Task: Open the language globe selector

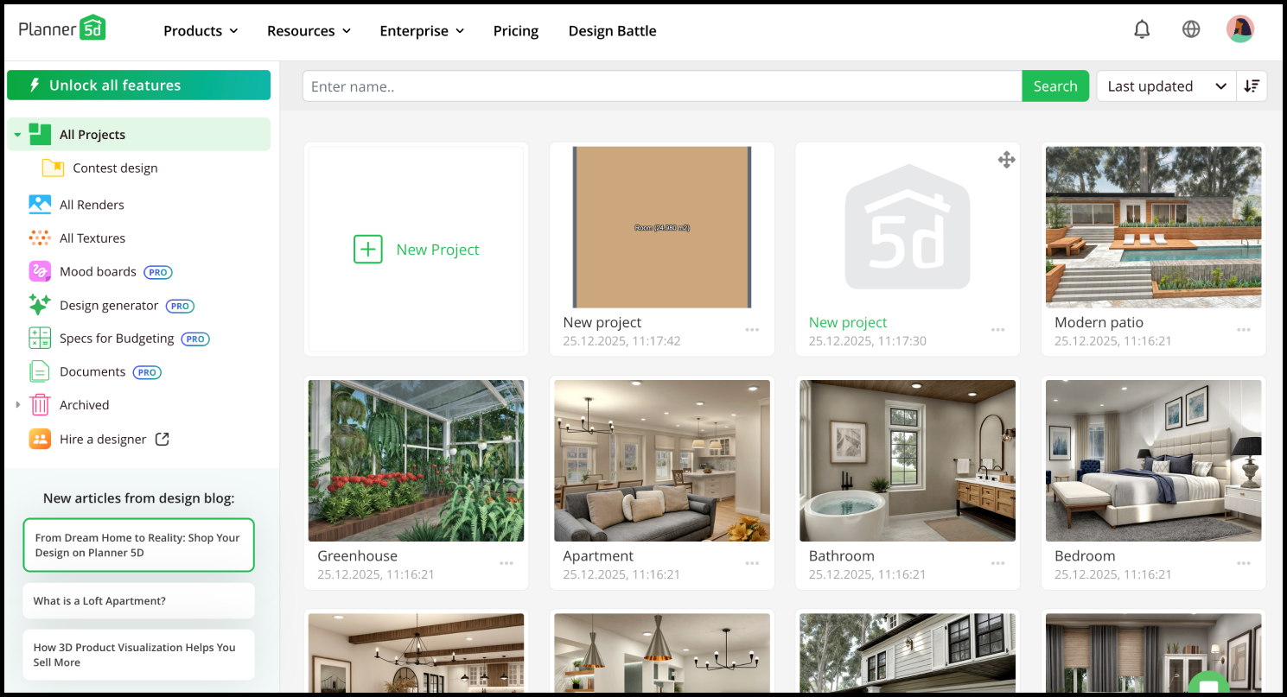Action: point(1191,29)
